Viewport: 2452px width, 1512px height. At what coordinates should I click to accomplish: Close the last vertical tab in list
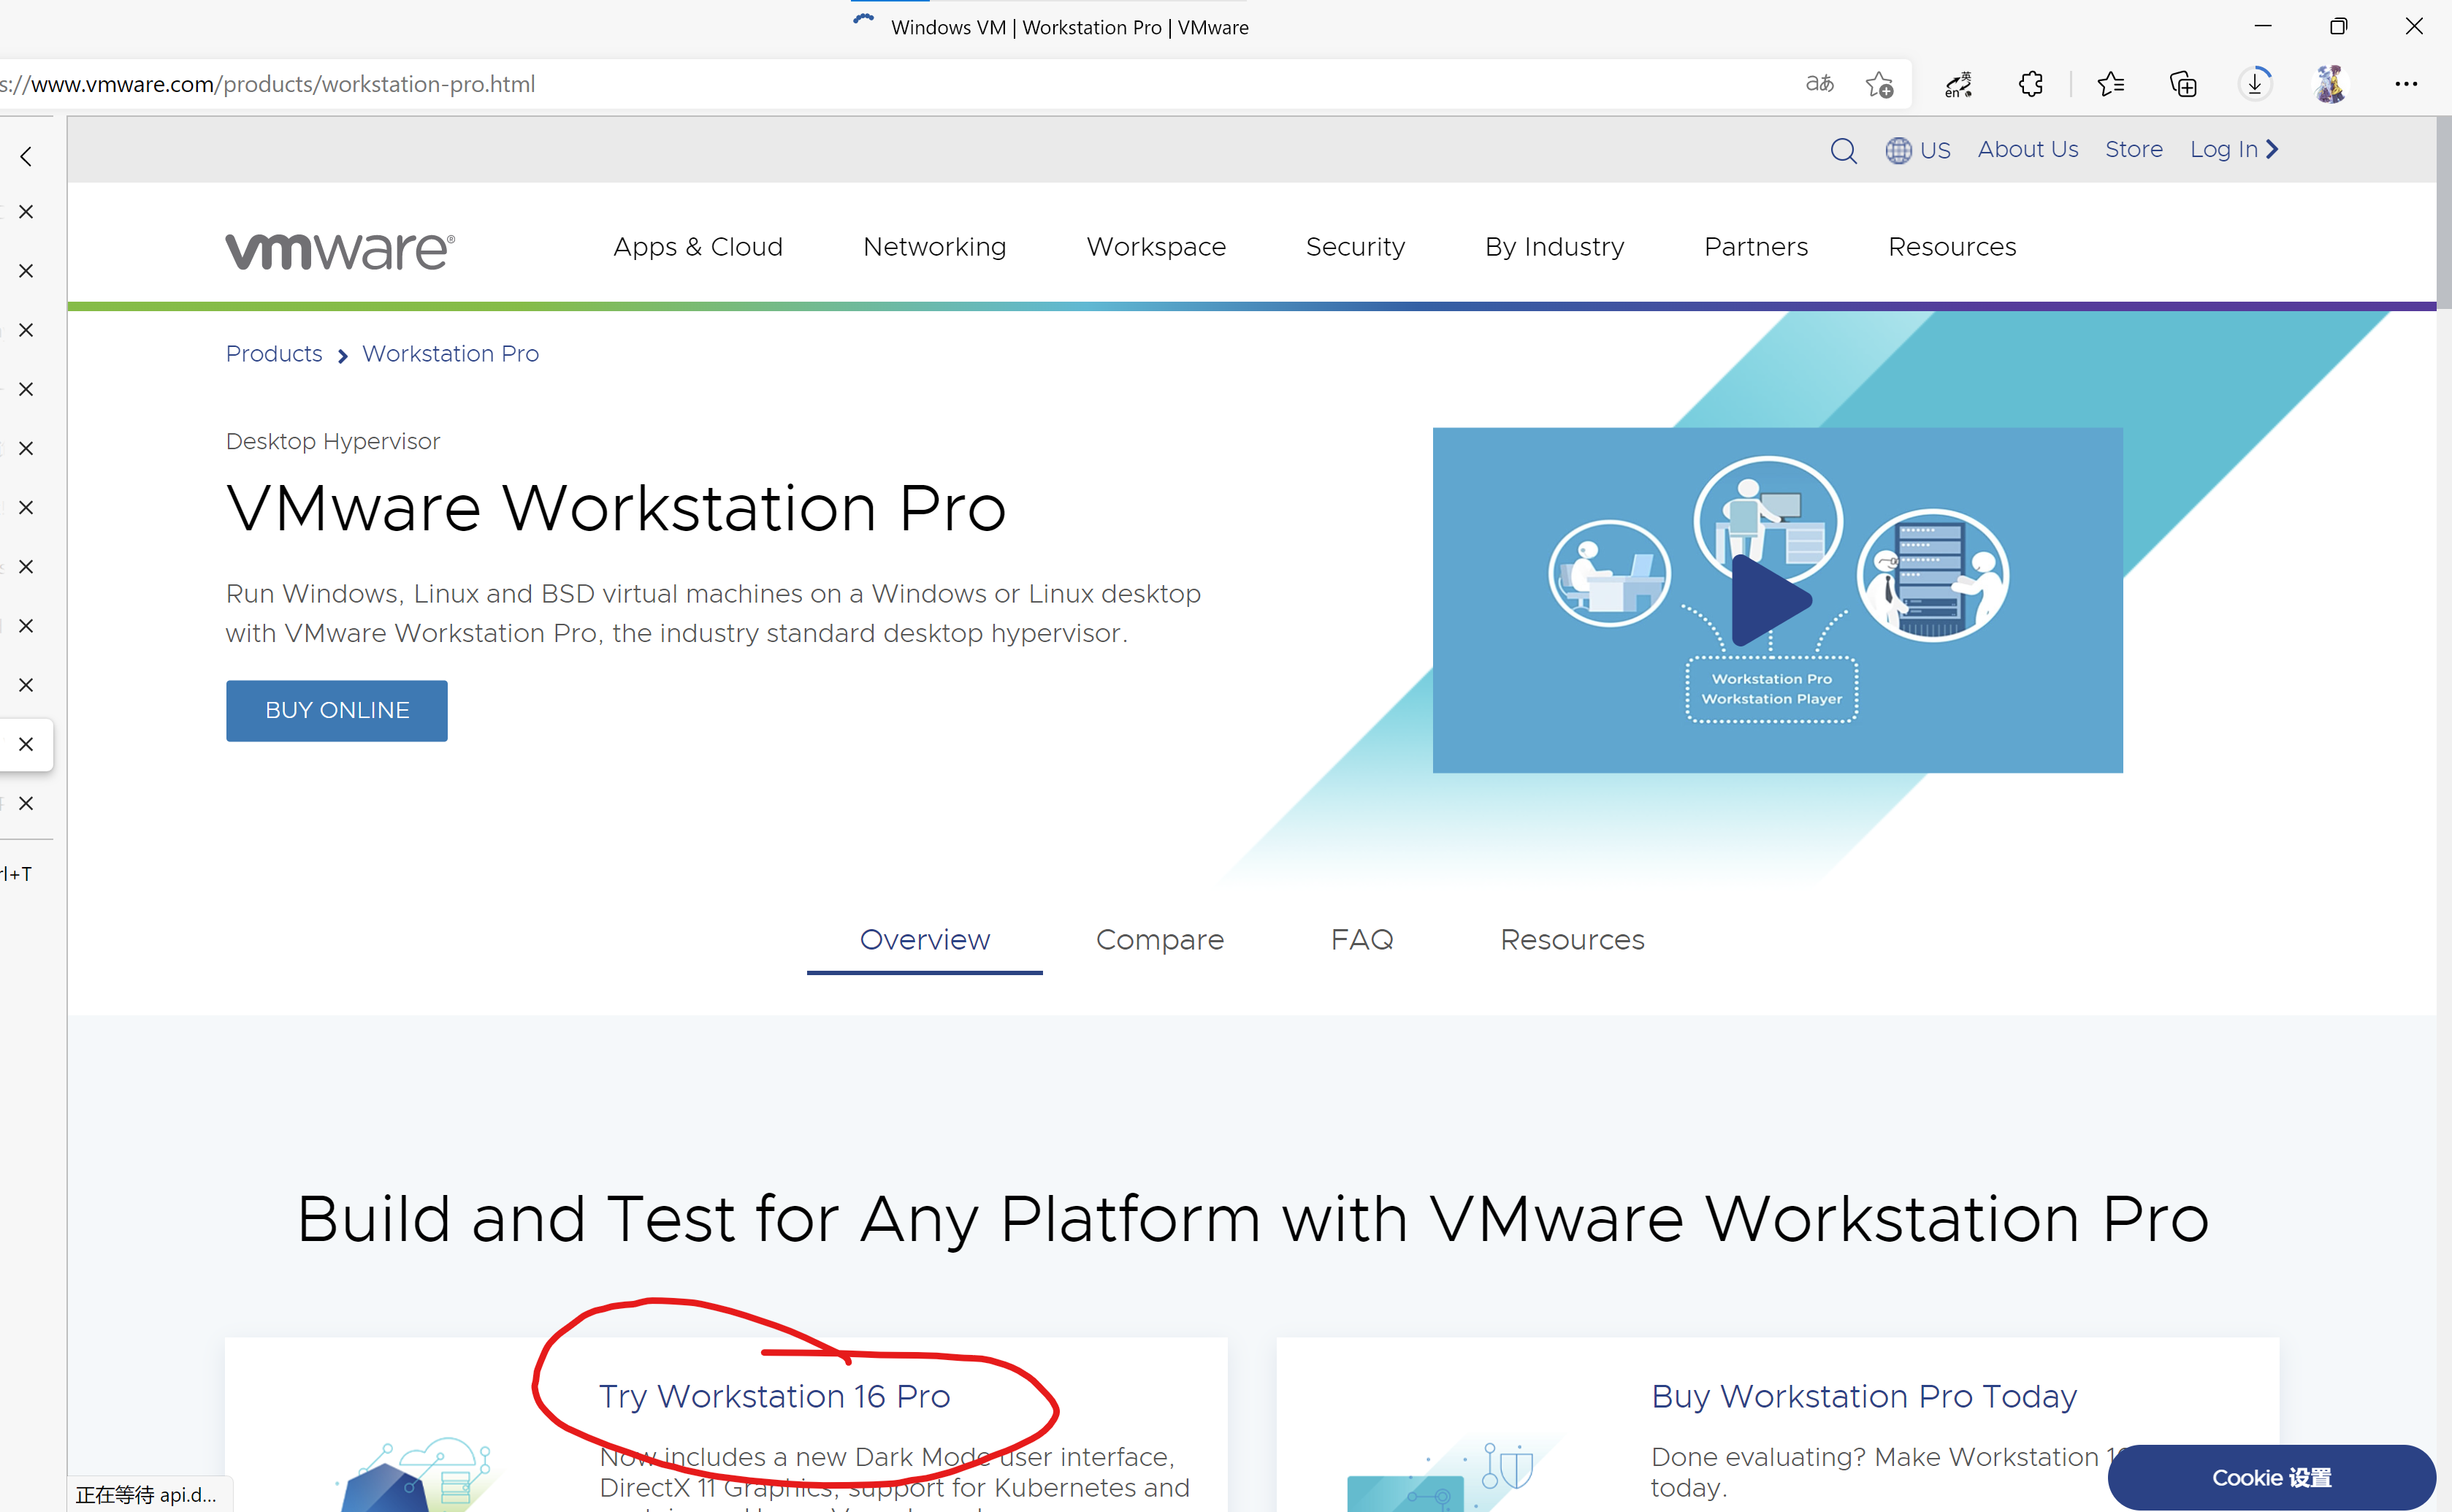pyautogui.click(x=26, y=803)
